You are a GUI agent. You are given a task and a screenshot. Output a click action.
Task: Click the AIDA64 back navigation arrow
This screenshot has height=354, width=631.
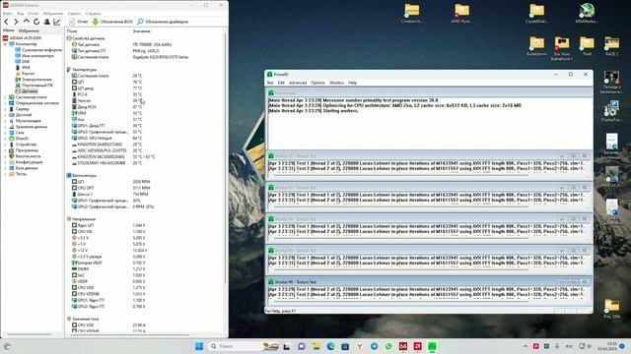point(6,22)
